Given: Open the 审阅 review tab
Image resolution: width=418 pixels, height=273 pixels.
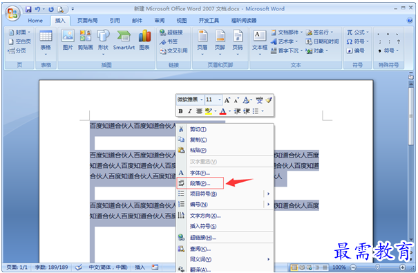Looking at the screenshot, I should coord(160,21).
